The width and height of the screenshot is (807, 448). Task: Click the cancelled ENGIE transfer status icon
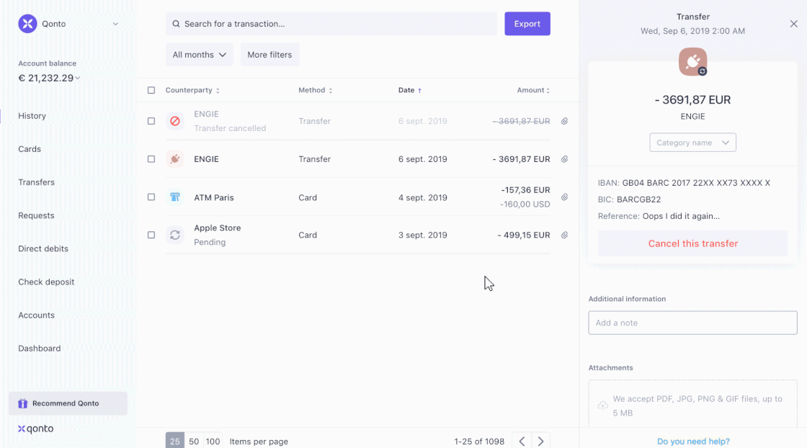pyautogui.click(x=175, y=121)
